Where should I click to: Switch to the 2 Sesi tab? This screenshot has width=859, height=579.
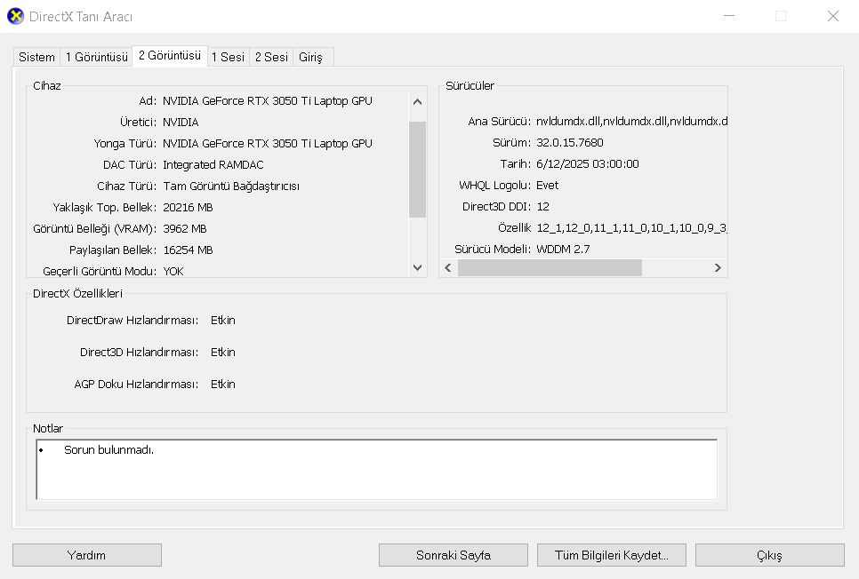(271, 57)
